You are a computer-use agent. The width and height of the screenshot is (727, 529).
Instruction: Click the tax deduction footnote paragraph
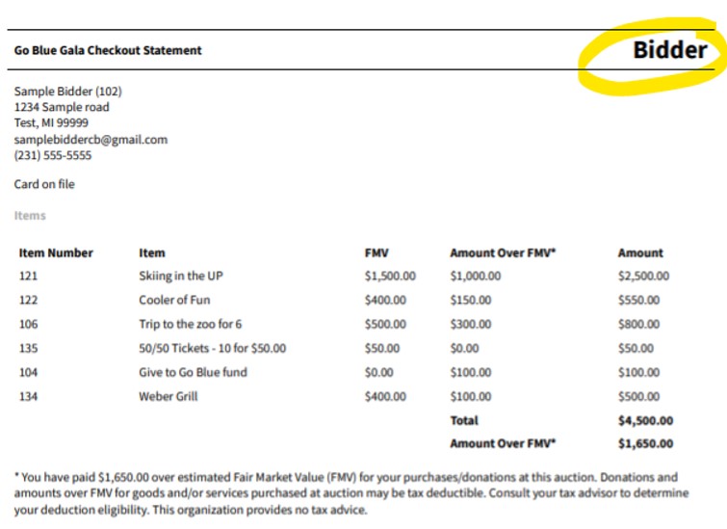(x=352, y=493)
